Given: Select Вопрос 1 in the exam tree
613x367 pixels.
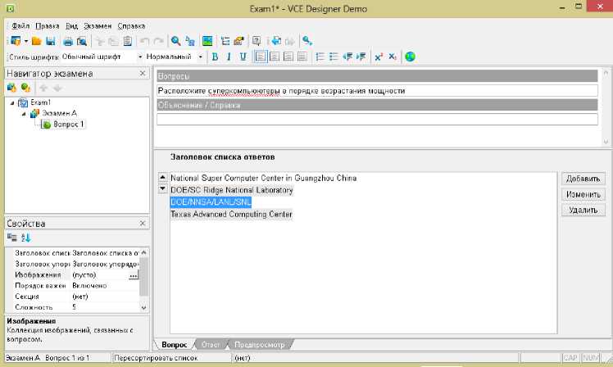Looking at the screenshot, I should [68, 125].
